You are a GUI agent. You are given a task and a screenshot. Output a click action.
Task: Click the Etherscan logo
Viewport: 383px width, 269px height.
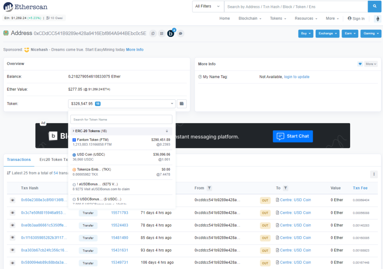pos(25,7)
